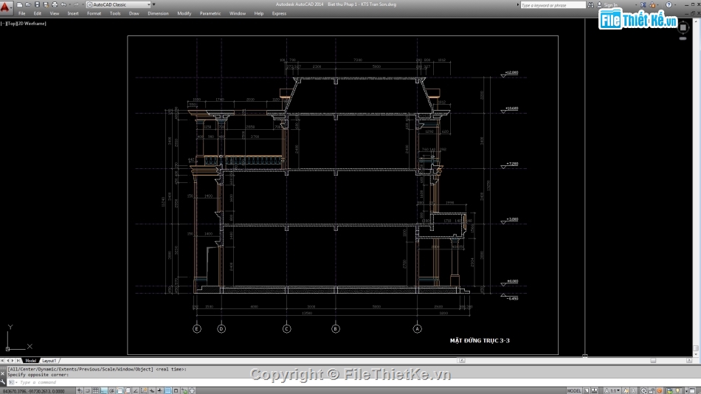Click the first layout tab navigation arrow

[2, 361]
